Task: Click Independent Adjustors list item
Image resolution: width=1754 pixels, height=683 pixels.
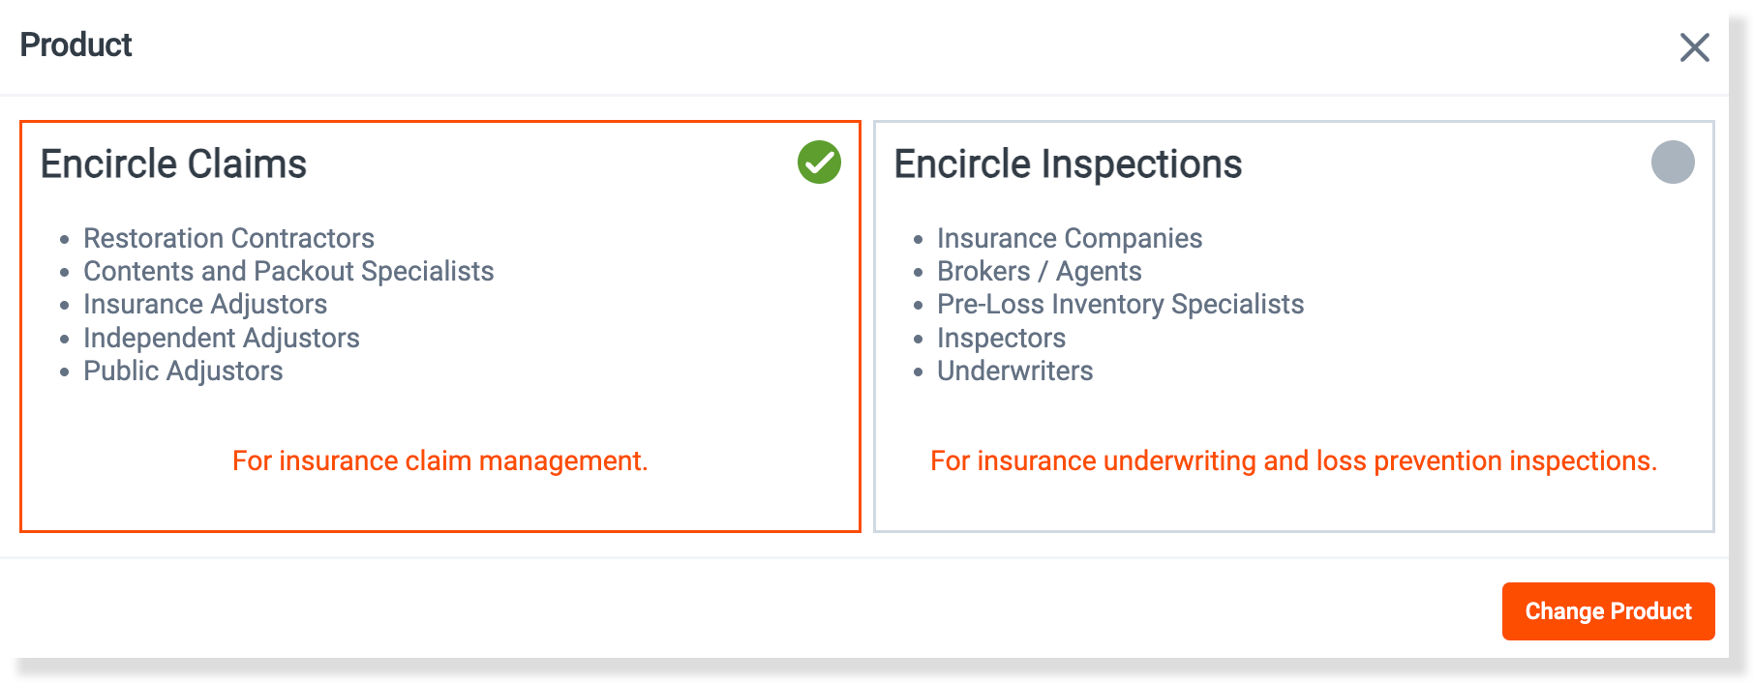Action: pos(222,338)
